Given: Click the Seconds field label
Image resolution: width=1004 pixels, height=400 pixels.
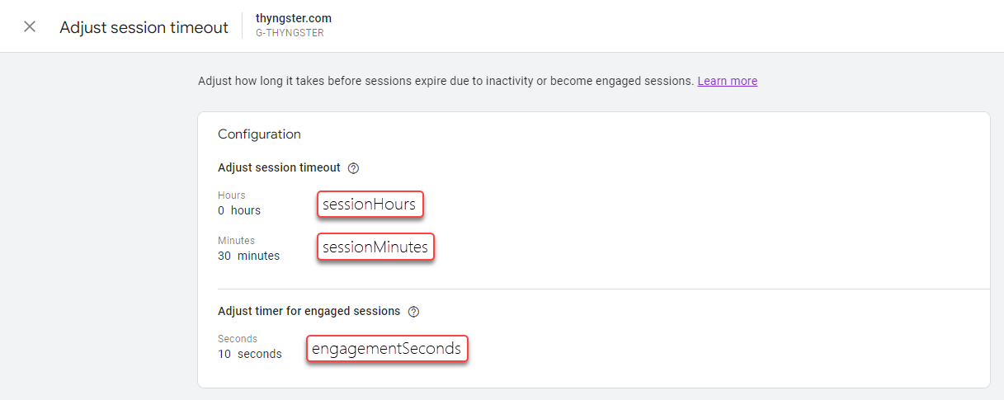Looking at the screenshot, I should click(x=238, y=339).
